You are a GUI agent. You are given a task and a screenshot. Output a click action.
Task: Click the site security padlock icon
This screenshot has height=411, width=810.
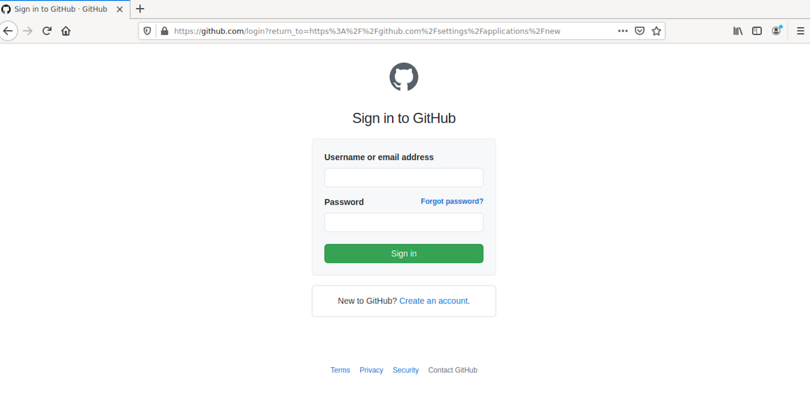tap(165, 31)
